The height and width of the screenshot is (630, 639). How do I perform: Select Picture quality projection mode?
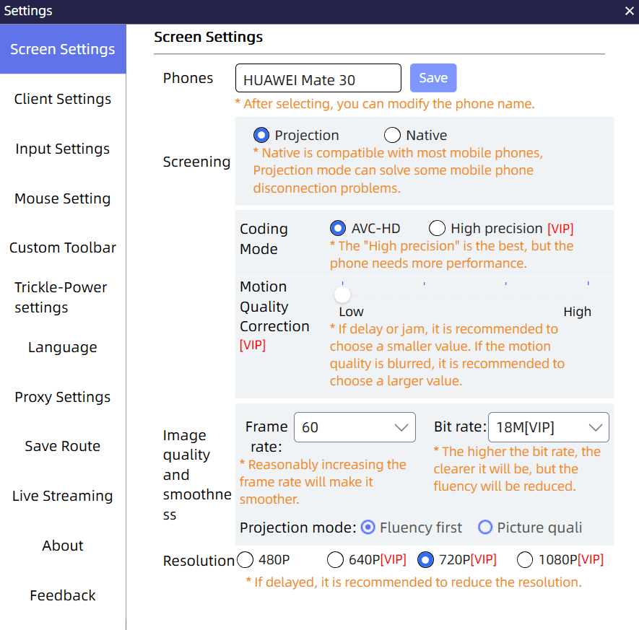point(485,527)
